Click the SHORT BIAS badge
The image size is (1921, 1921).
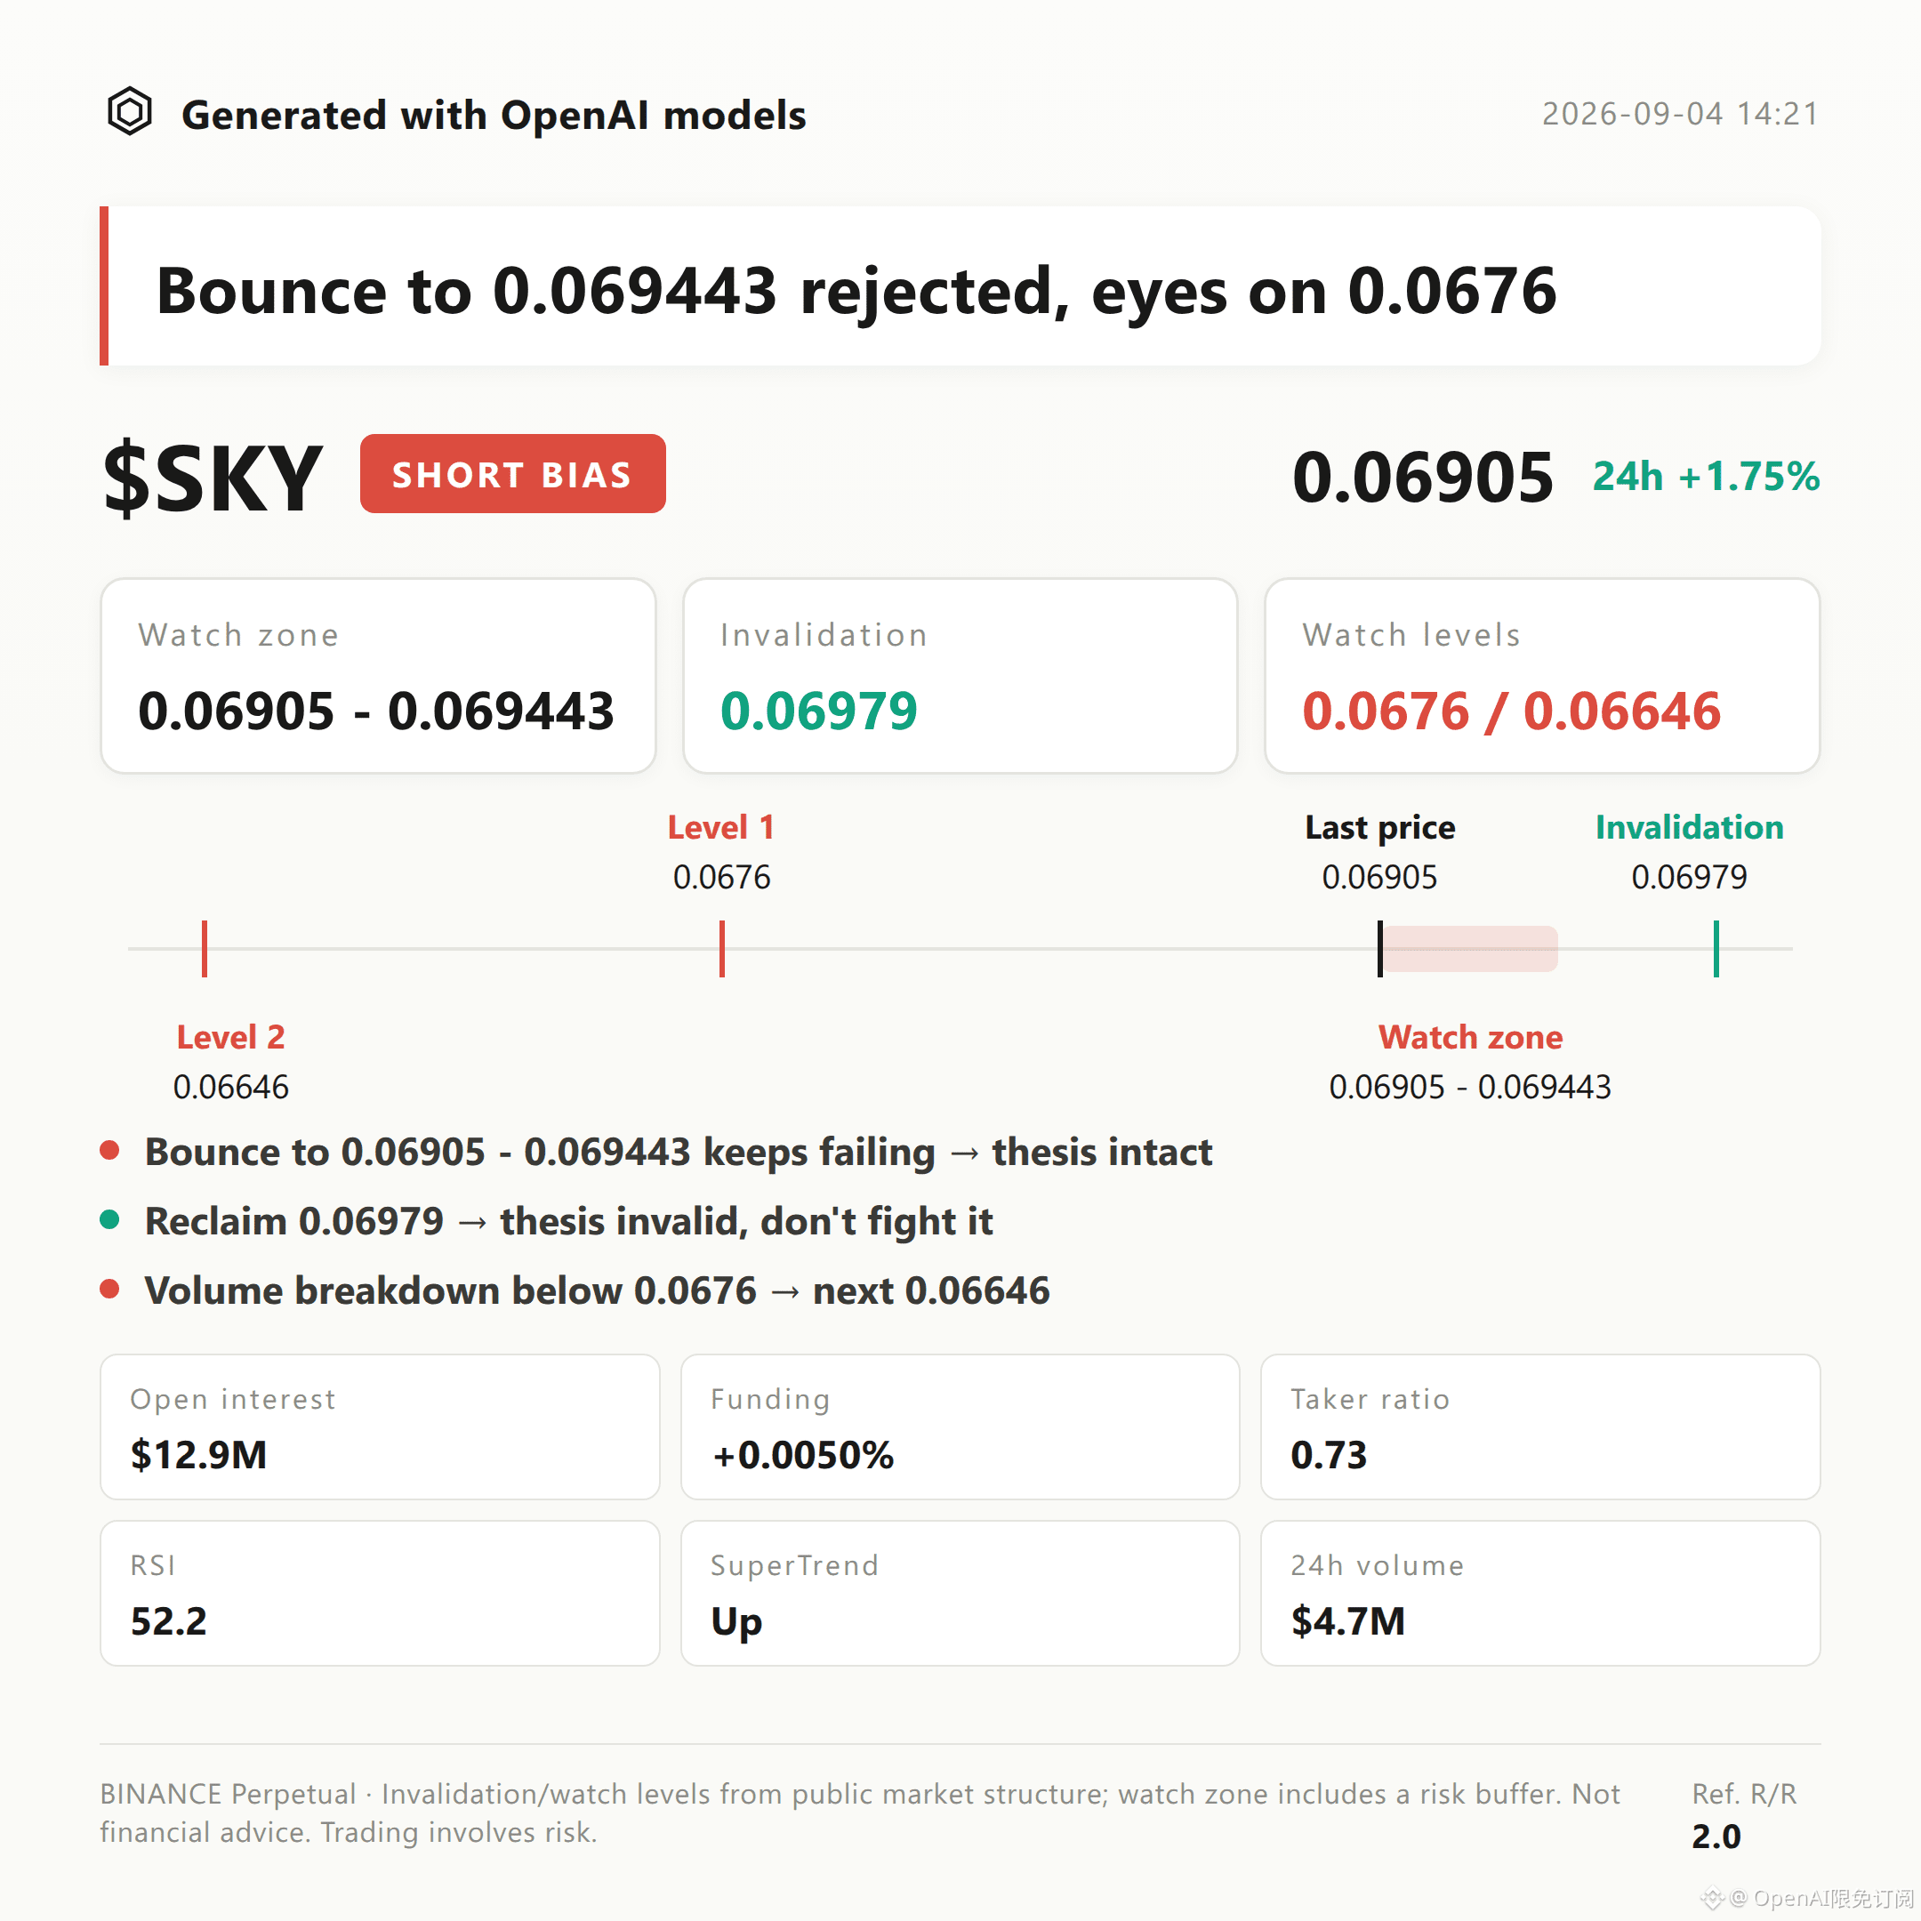(513, 473)
